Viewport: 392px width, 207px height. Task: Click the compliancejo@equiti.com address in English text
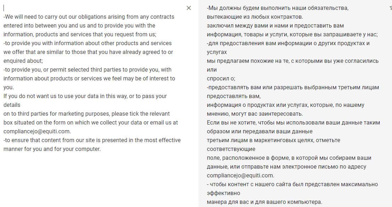tap(37, 131)
